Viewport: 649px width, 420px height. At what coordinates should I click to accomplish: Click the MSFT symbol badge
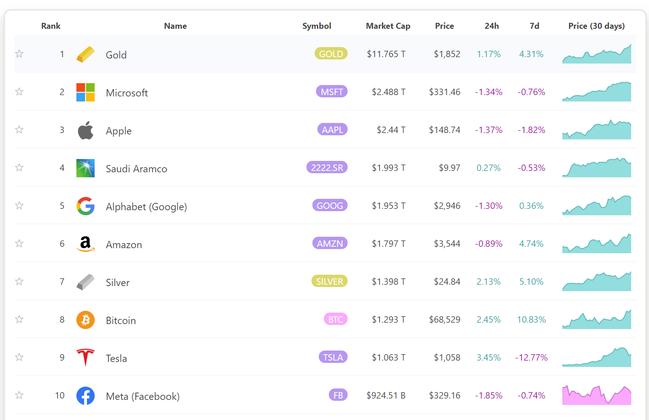pos(332,92)
